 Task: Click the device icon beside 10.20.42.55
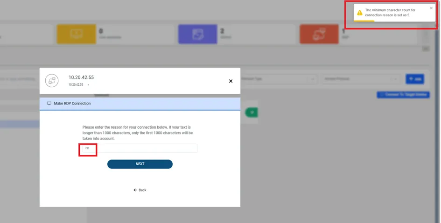click(x=52, y=81)
